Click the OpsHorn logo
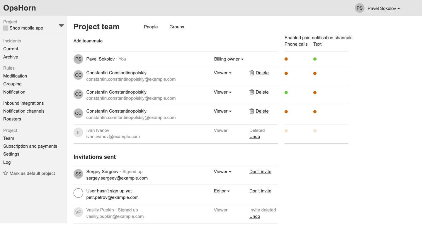 coord(20,8)
